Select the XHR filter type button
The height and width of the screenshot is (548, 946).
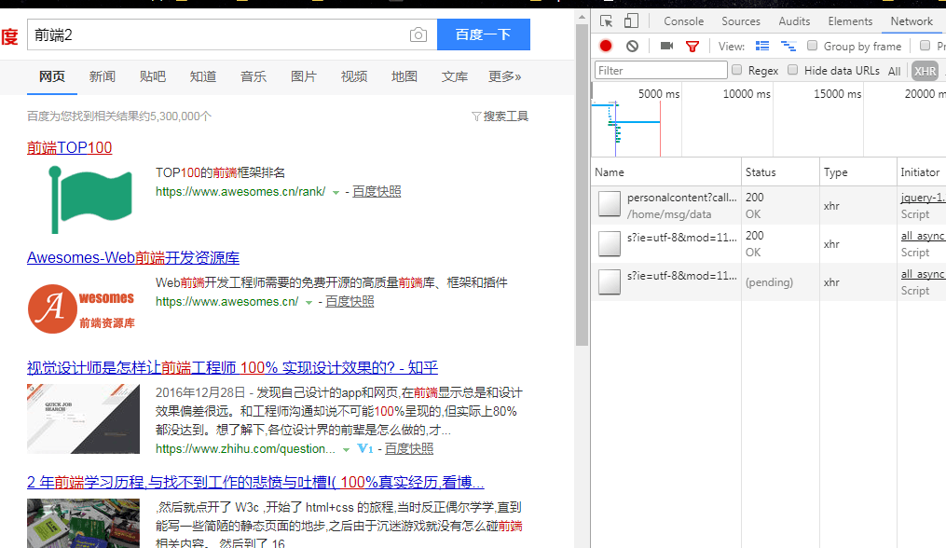click(925, 71)
